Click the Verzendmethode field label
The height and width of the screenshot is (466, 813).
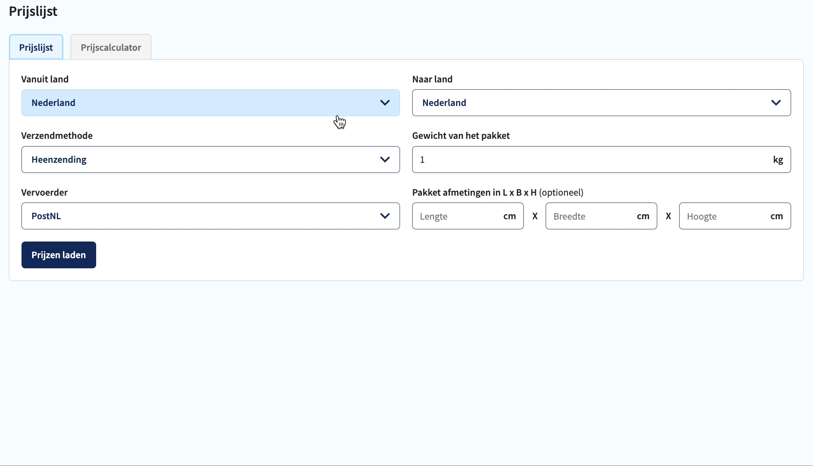click(x=57, y=136)
